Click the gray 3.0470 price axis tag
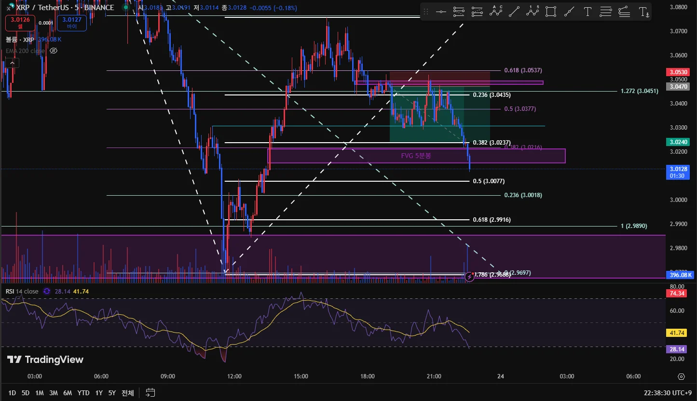Image resolution: width=697 pixels, height=401 pixels. 679,87
